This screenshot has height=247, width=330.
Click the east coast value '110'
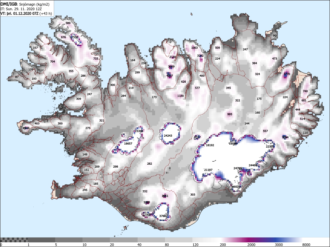[x=305, y=133]
